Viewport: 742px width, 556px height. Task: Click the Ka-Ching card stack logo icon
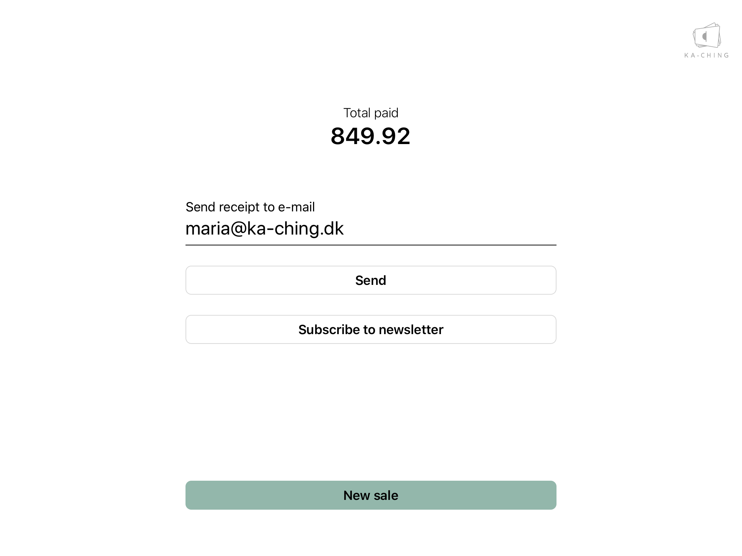[x=706, y=35]
